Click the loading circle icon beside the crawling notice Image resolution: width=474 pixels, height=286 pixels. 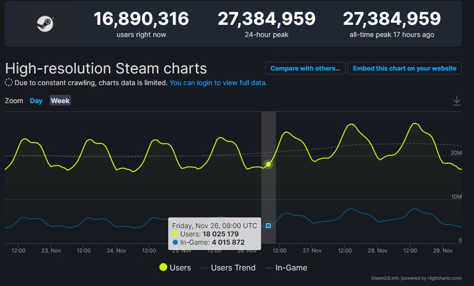coord(9,83)
